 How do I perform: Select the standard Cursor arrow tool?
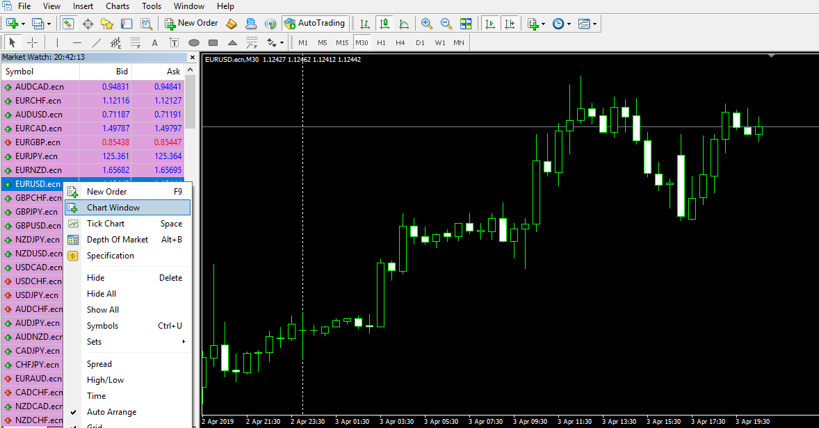13,43
